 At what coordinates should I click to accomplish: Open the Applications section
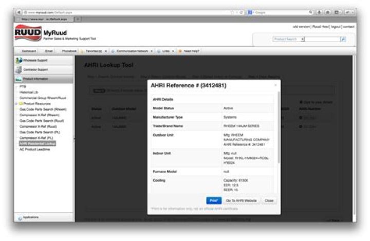pos(44,217)
